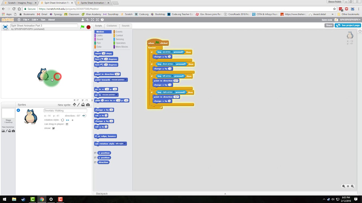This screenshot has width=362, height=203.
Task: Open the SPHSPHSPHSPH account dropdown
Action: (350, 20)
